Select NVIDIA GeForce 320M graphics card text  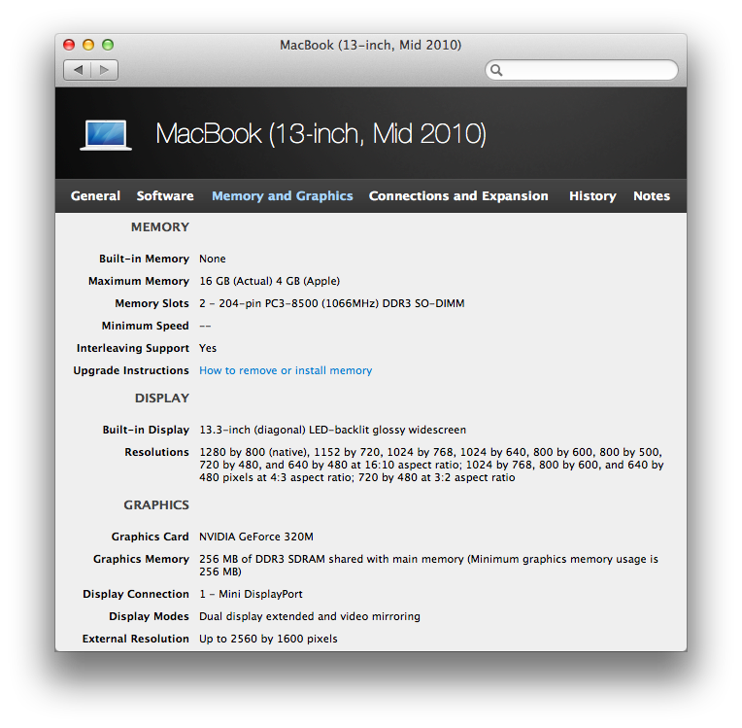pos(256,537)
